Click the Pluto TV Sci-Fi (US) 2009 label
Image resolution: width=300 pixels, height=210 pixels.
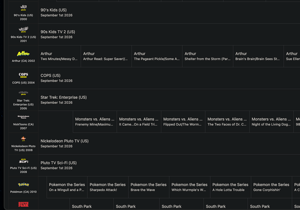click(23, 170)
